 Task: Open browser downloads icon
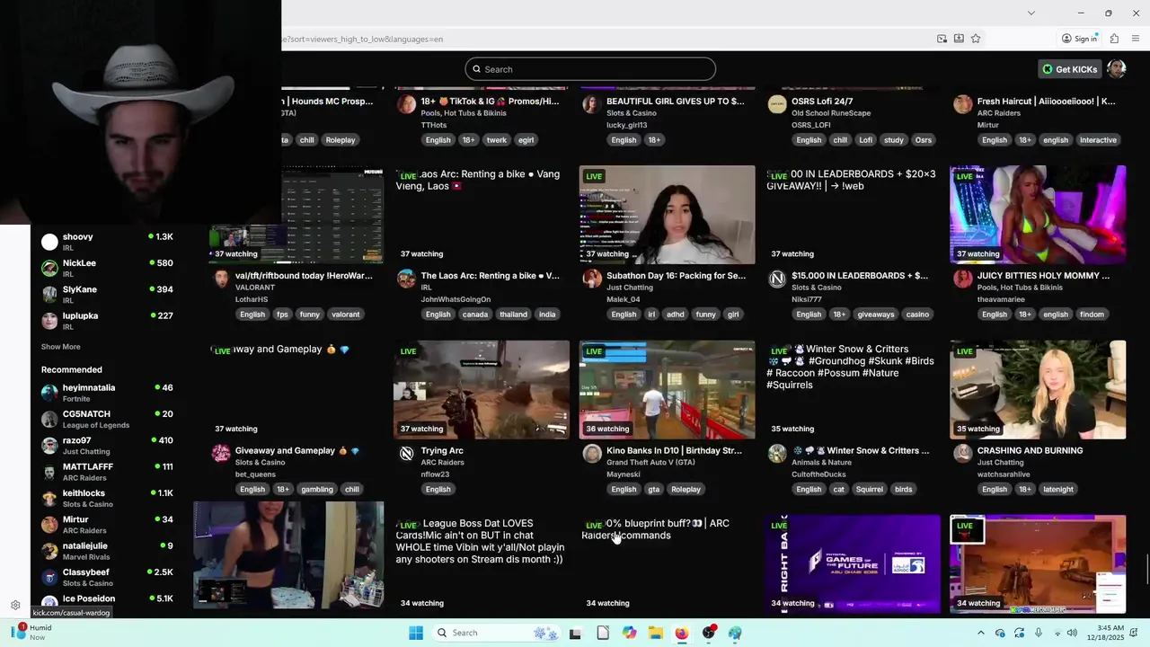(959, 39)
